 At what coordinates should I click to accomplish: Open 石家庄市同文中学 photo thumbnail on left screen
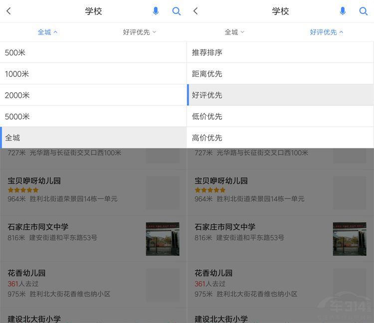162,239
